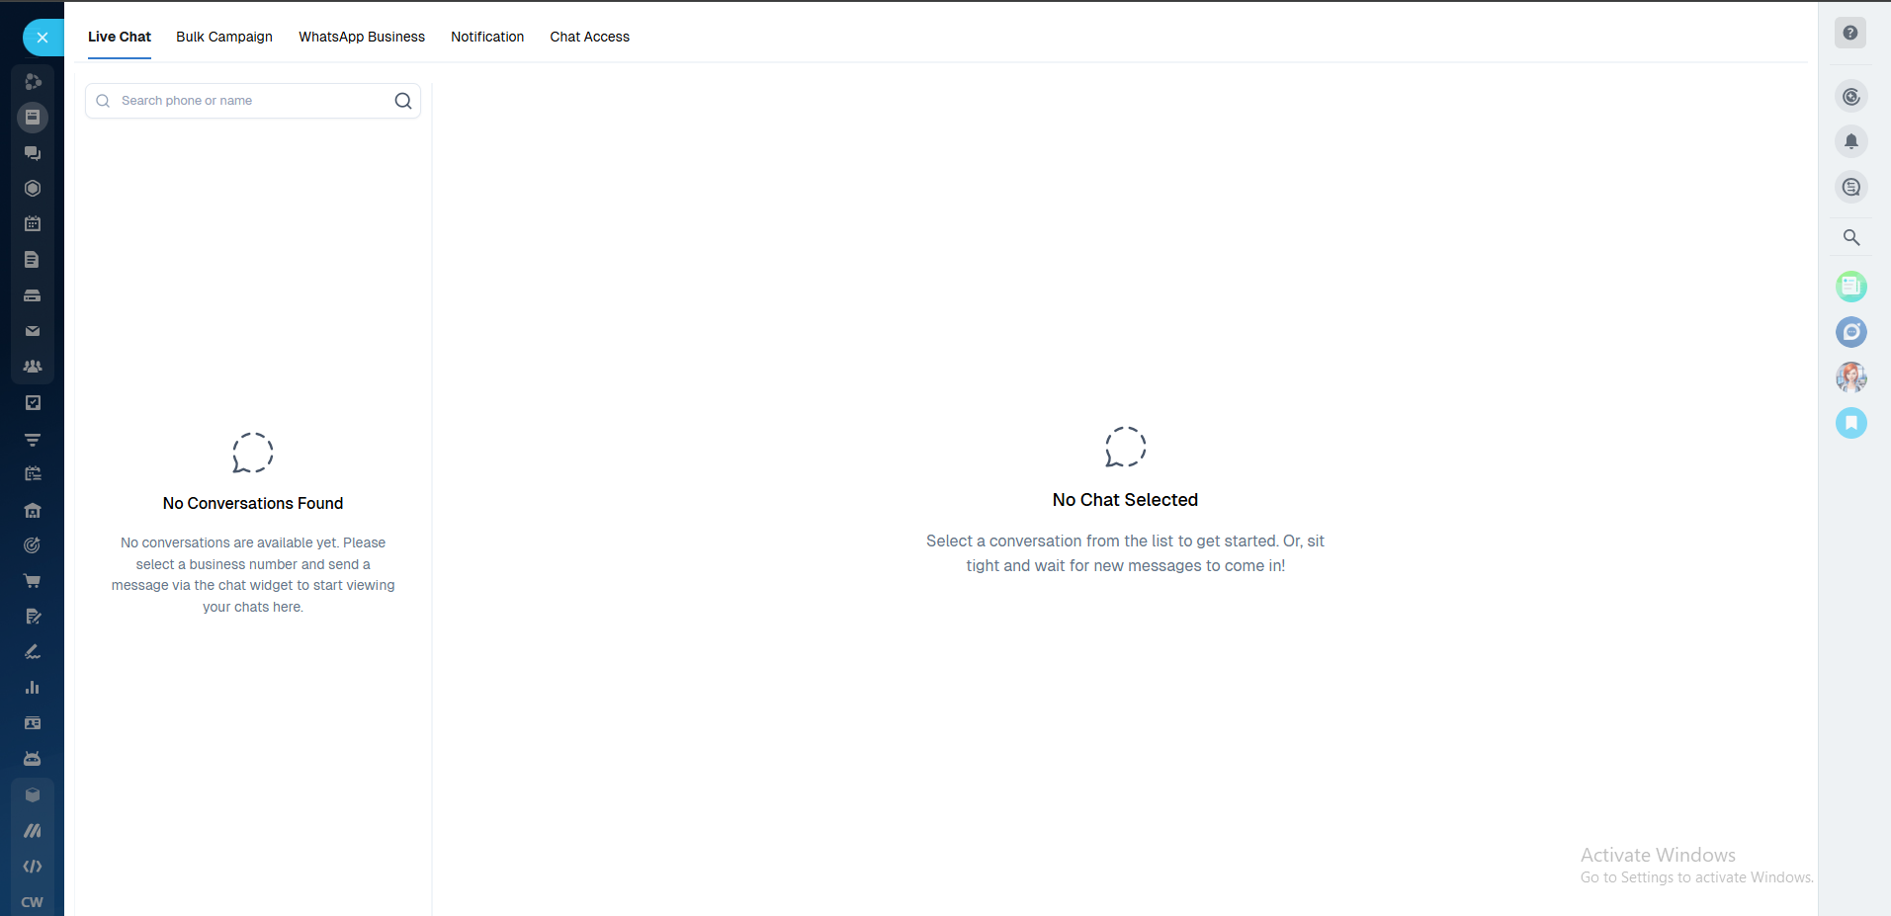Open the blue bookmark icon on right
Viewport: 1891px width, 916px height.
click(x=1851, y=423)
